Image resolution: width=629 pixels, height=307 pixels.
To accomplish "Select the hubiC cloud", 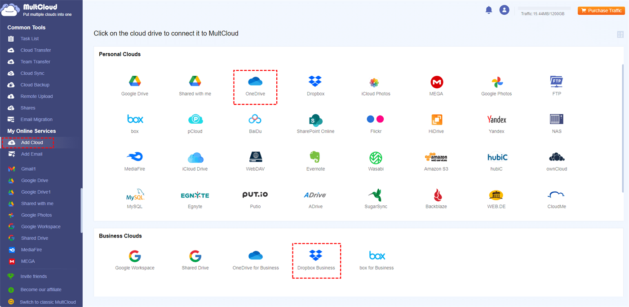I will tap(496, 161).
